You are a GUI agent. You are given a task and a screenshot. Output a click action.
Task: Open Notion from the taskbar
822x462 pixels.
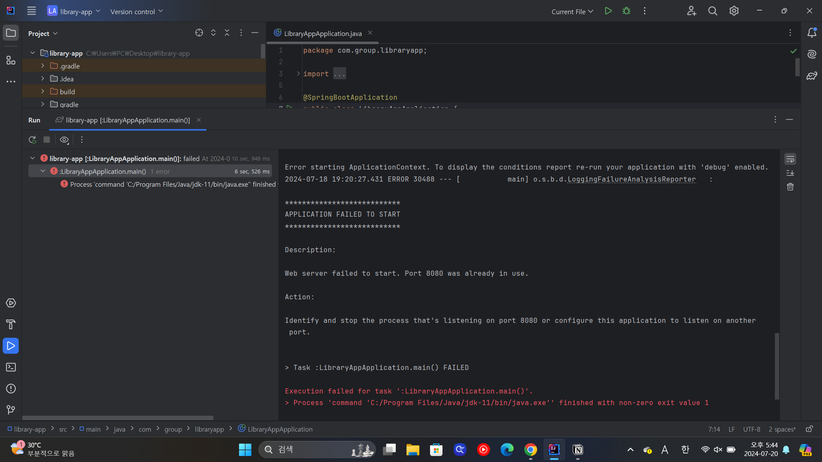coord(578,450)
